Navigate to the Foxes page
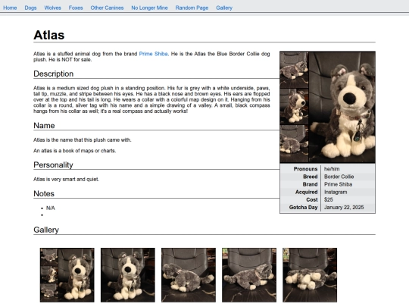This screenshot has width=409, height=307. (76, 8)
